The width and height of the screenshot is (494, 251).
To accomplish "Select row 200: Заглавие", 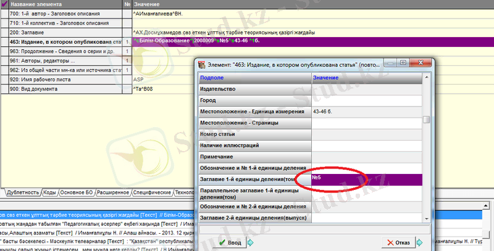I will [65, 33].
